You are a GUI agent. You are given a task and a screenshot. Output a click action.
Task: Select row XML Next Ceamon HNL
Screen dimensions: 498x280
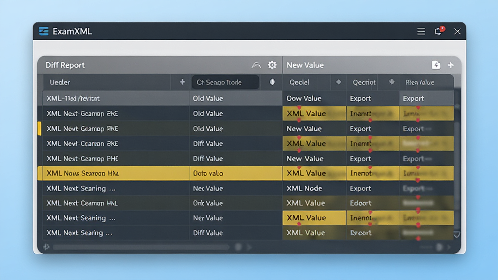[249, 203]
